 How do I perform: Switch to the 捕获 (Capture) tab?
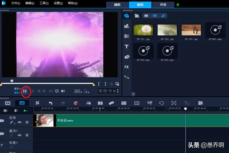pos(117,5)
